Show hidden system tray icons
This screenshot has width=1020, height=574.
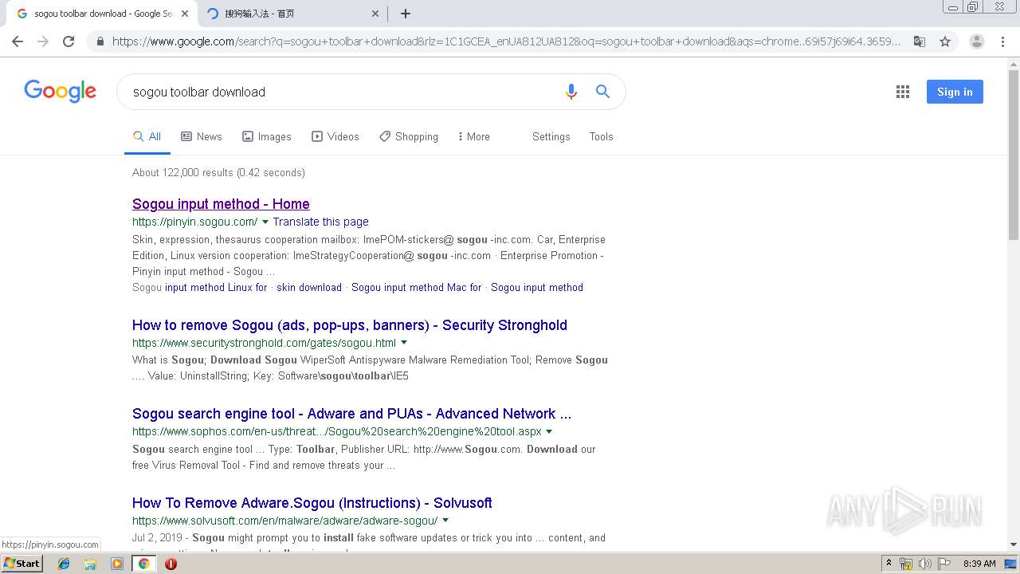(889, 564)
